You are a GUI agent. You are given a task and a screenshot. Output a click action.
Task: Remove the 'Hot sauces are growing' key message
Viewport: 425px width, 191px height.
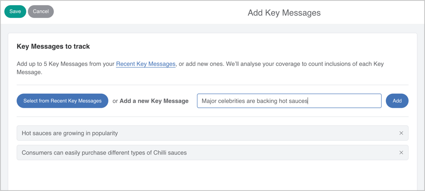[x=401, y=133]
